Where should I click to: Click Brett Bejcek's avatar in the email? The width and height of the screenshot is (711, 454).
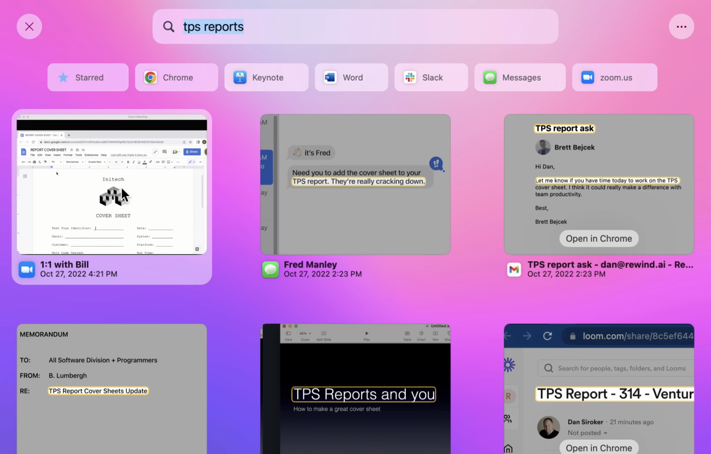543,147
